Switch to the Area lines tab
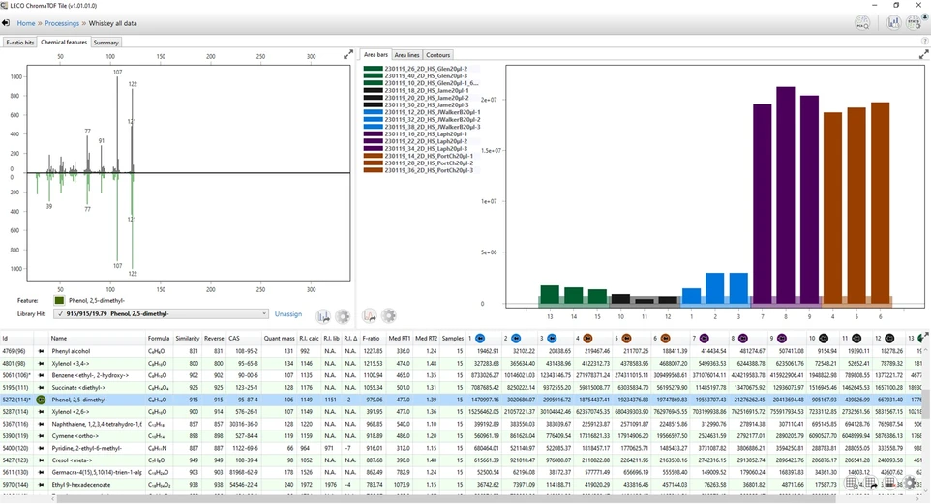 (x=406, y=55)
